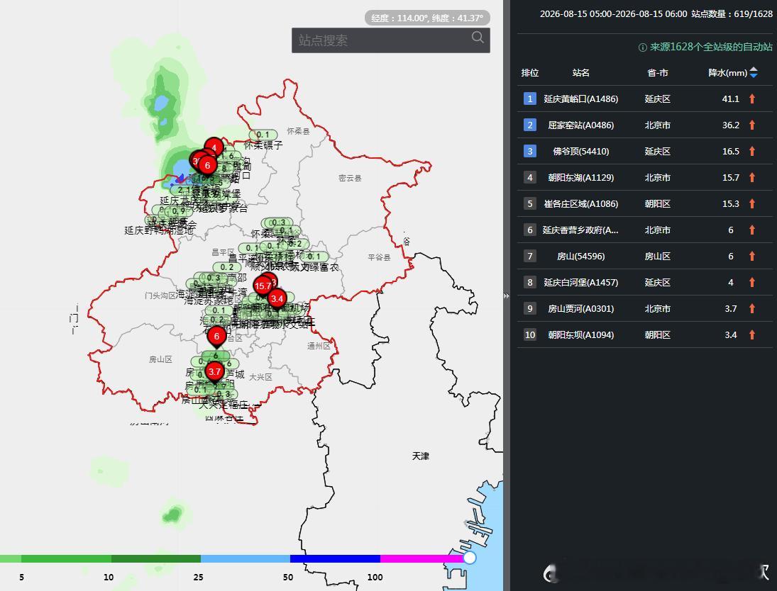Image resolution: width=777 pixels, height=591 pixels.
Task: Select station 屈家窑站(A0486) in list
Action: coord(580,125)
